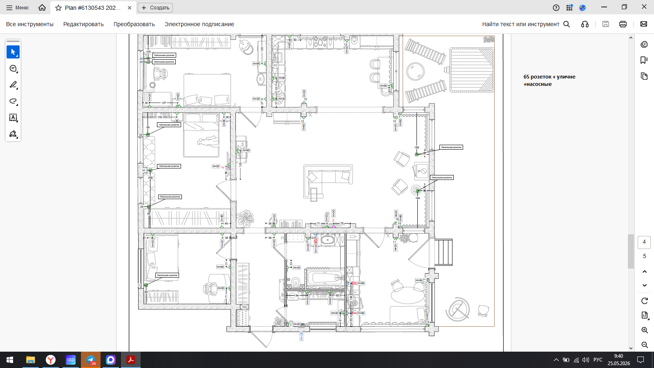Open the help question mark icon
Viewport: 654px width, 368px height.
(x=556, y=7)
